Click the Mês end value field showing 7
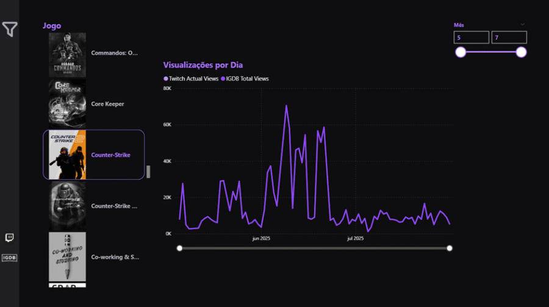 coord(509,38)
